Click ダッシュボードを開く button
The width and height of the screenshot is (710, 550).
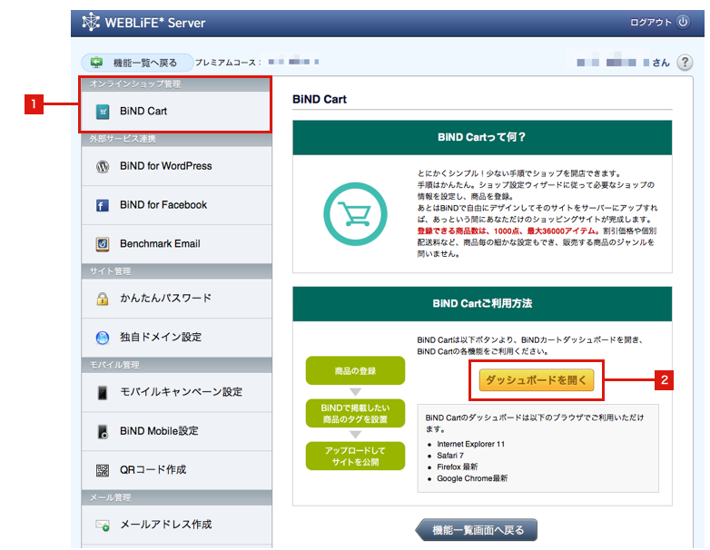pos(536,380)
